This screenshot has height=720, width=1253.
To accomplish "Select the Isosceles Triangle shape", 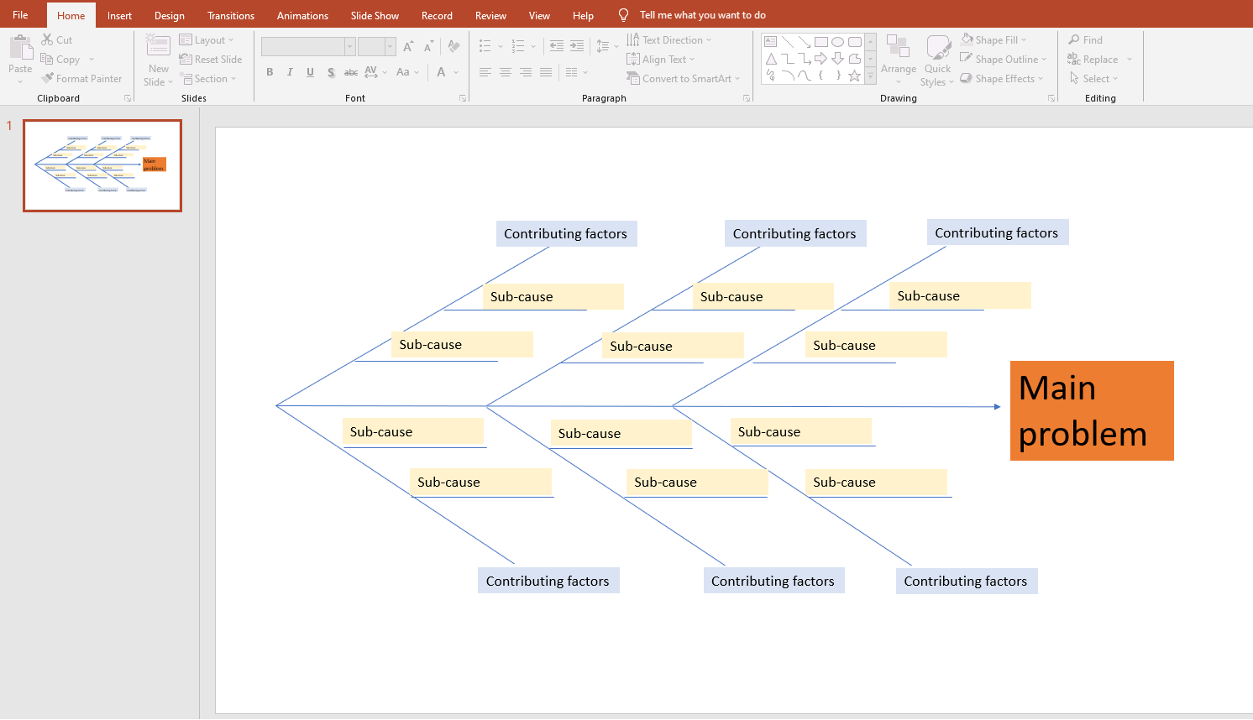I will pos(771,59).
